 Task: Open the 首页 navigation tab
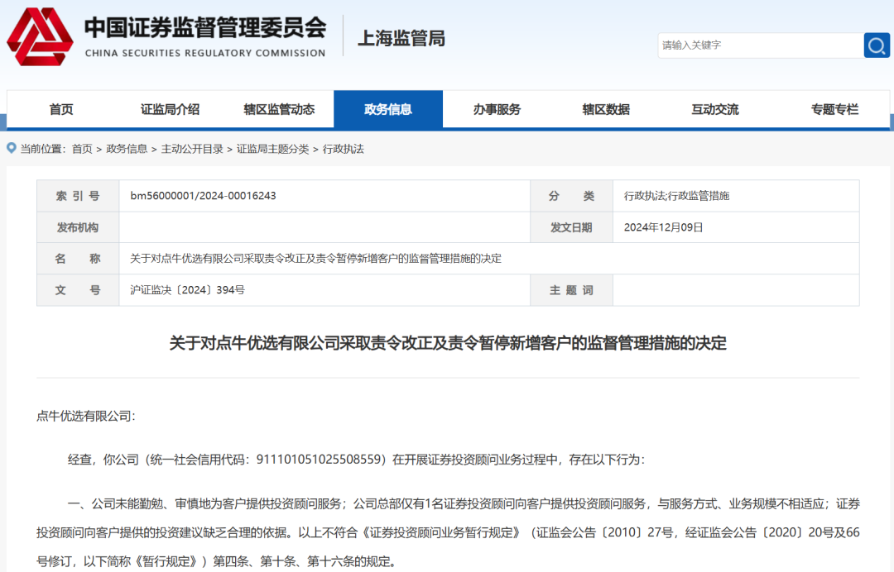[x=60, y=109]
